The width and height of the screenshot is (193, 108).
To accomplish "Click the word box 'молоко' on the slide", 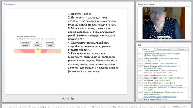I will point(25,42).
